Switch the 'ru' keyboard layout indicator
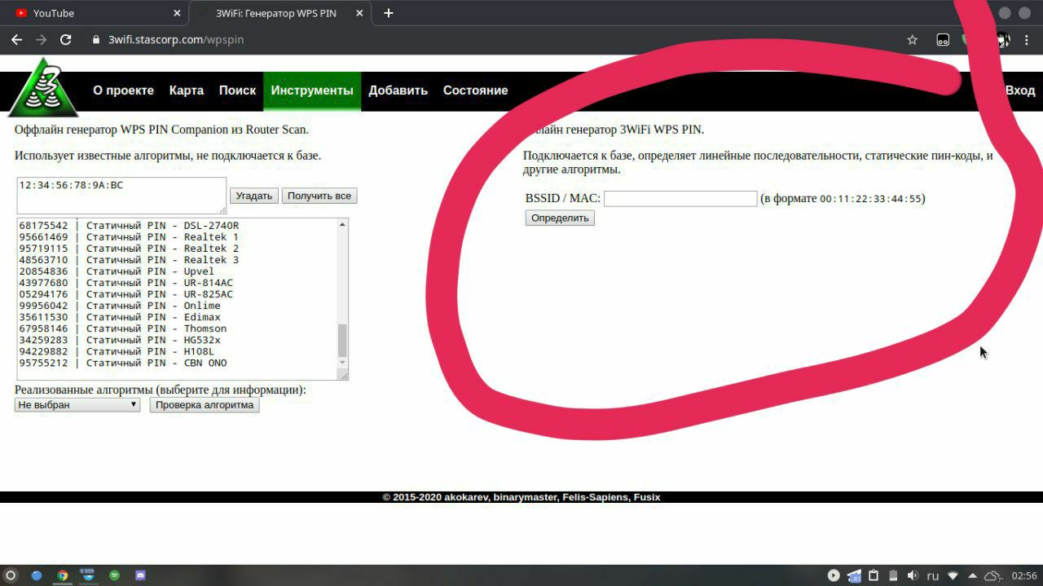 (933, 575)
